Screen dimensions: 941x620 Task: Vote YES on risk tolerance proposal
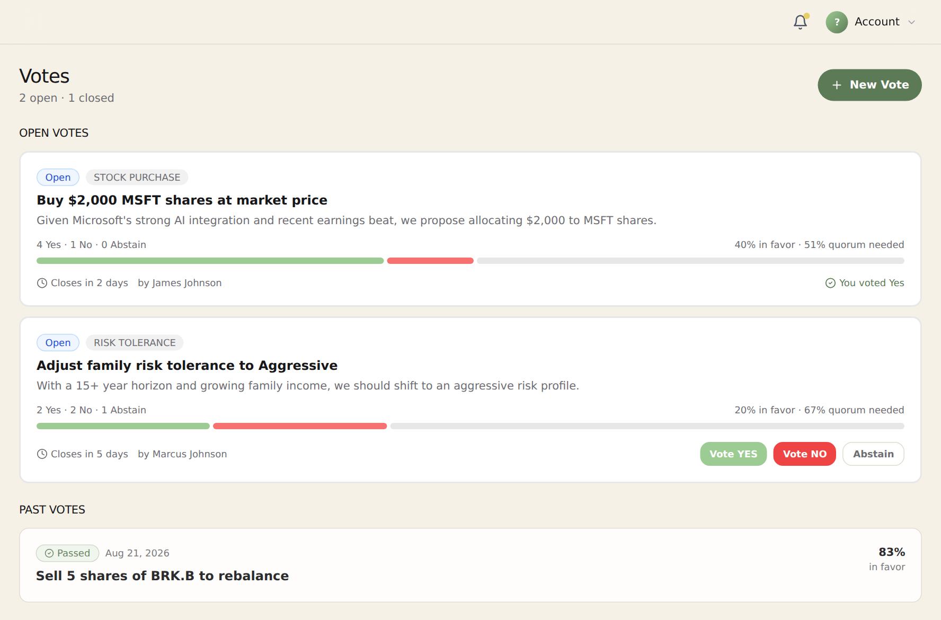point(733,454)
